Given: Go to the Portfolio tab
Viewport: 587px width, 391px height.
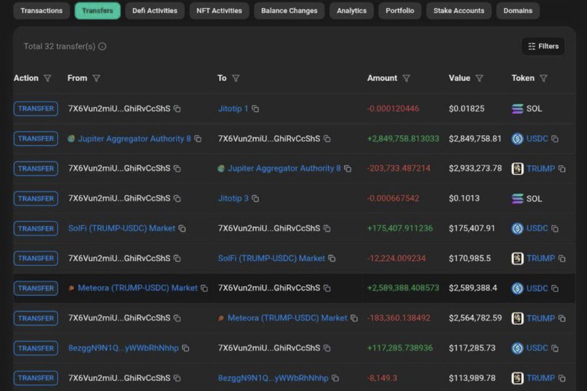Looking at the screenshot, I should pos(400,11).
